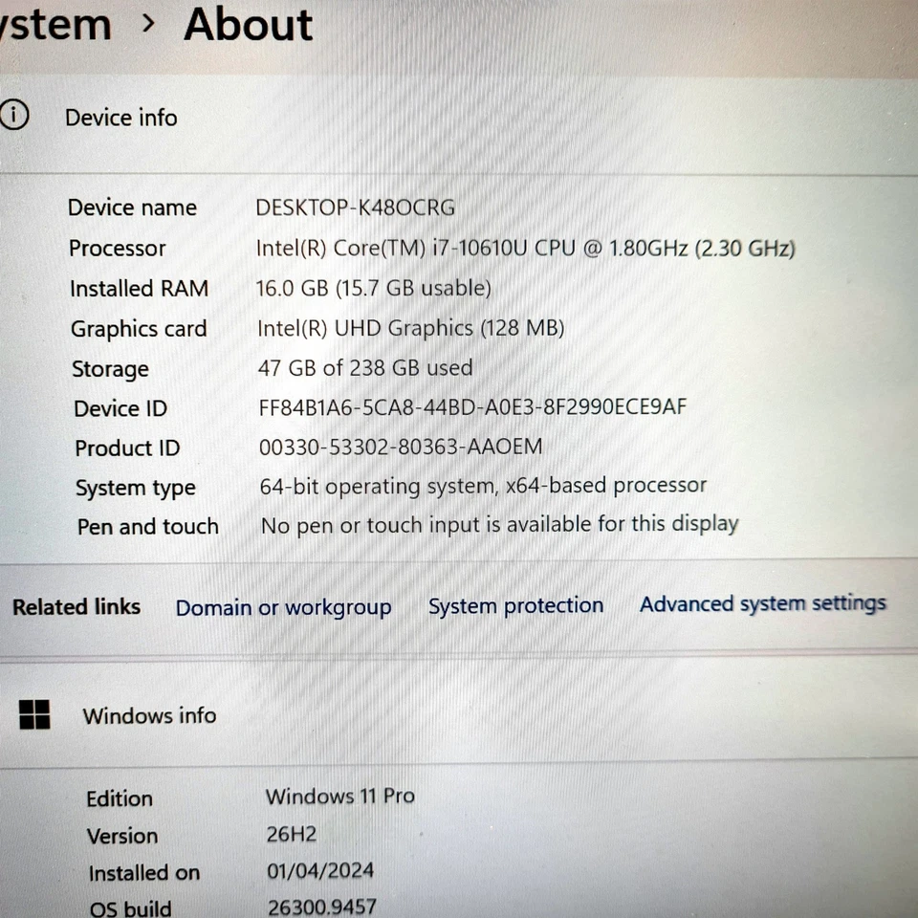Select the 16.0 GB installed RAM value
Image resolution: width=918 pixels, height=918 pixels.
point(374,288)
